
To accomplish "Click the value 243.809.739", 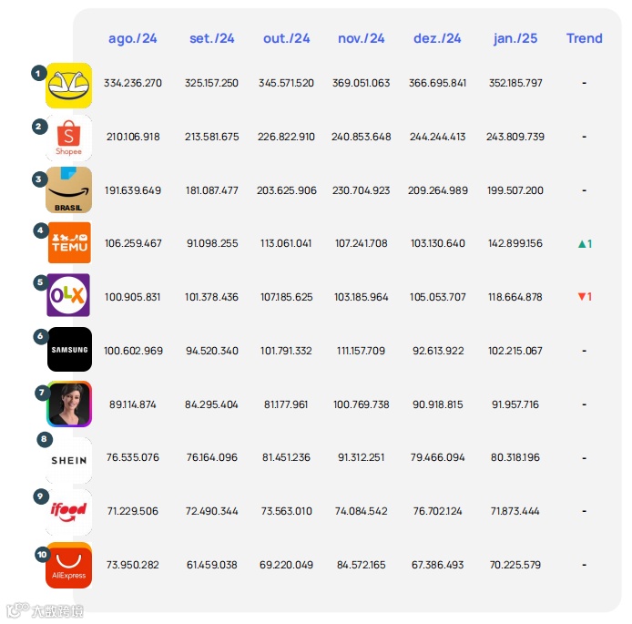I will tap(515, 137).
